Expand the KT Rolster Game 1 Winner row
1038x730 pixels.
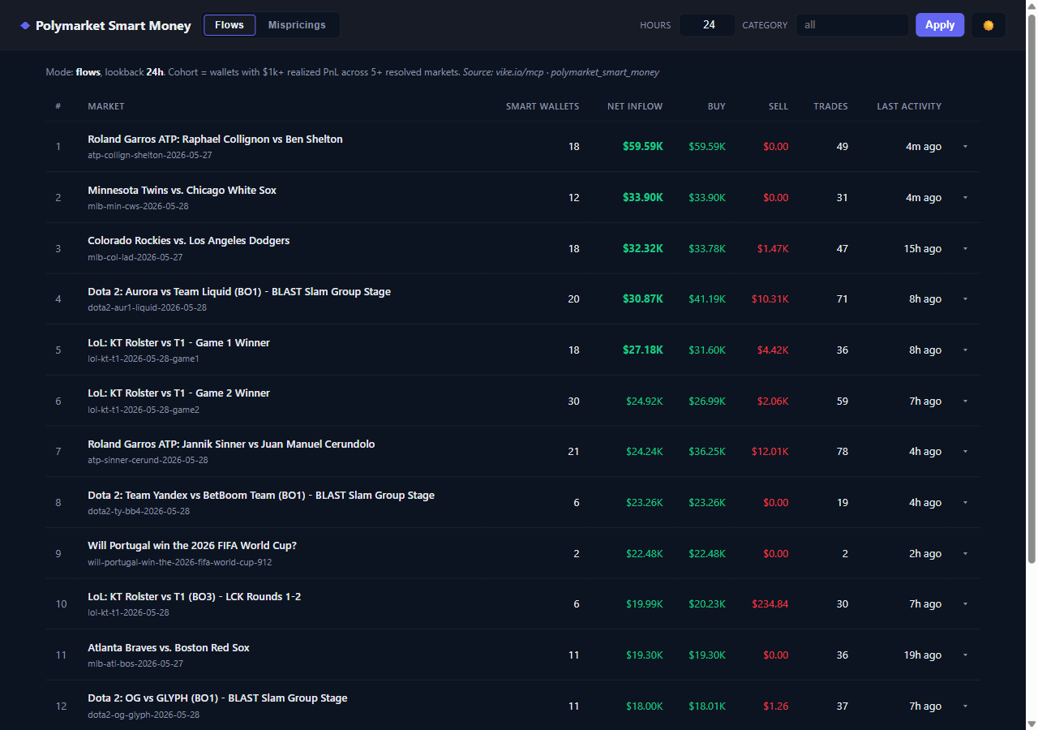[x=965, y=350]
